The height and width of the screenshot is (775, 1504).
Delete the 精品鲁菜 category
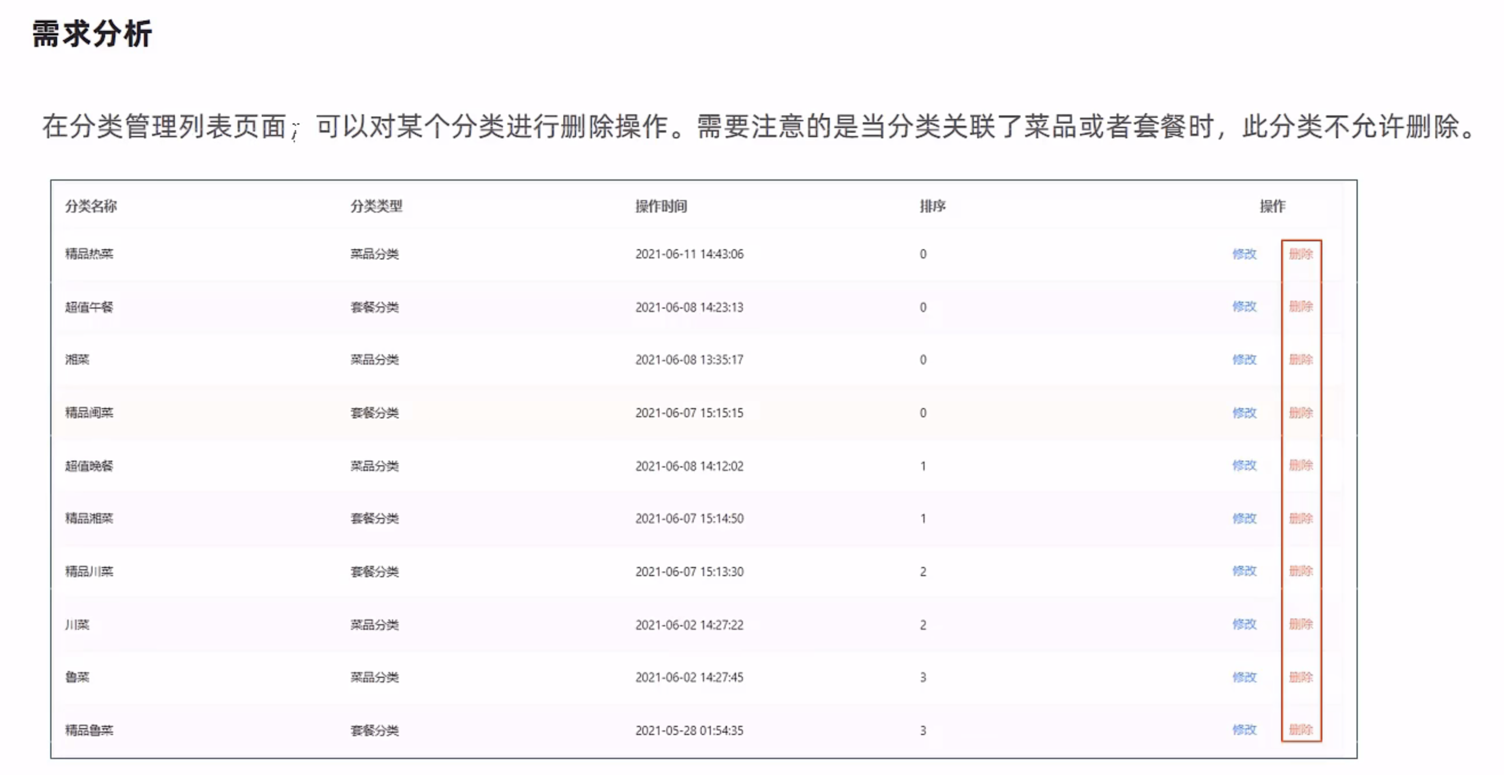pyautogui.click(x=1300, y=730)
